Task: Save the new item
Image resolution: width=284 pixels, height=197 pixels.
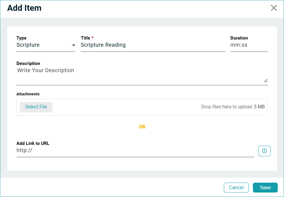Action: click(x=265, y=187)
